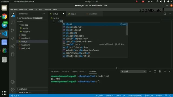Open Explorer views and more actions menu
The height and width of the screenshot is (97, 173).
pyautogui.click(x=44, y=14)
